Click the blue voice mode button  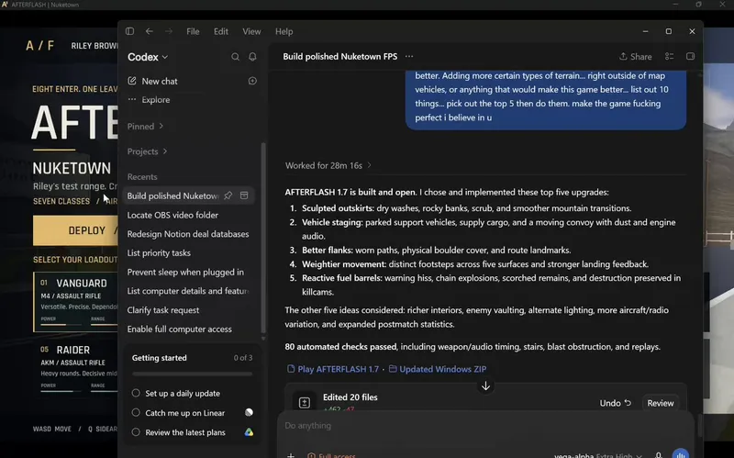[x=681, y=454]
